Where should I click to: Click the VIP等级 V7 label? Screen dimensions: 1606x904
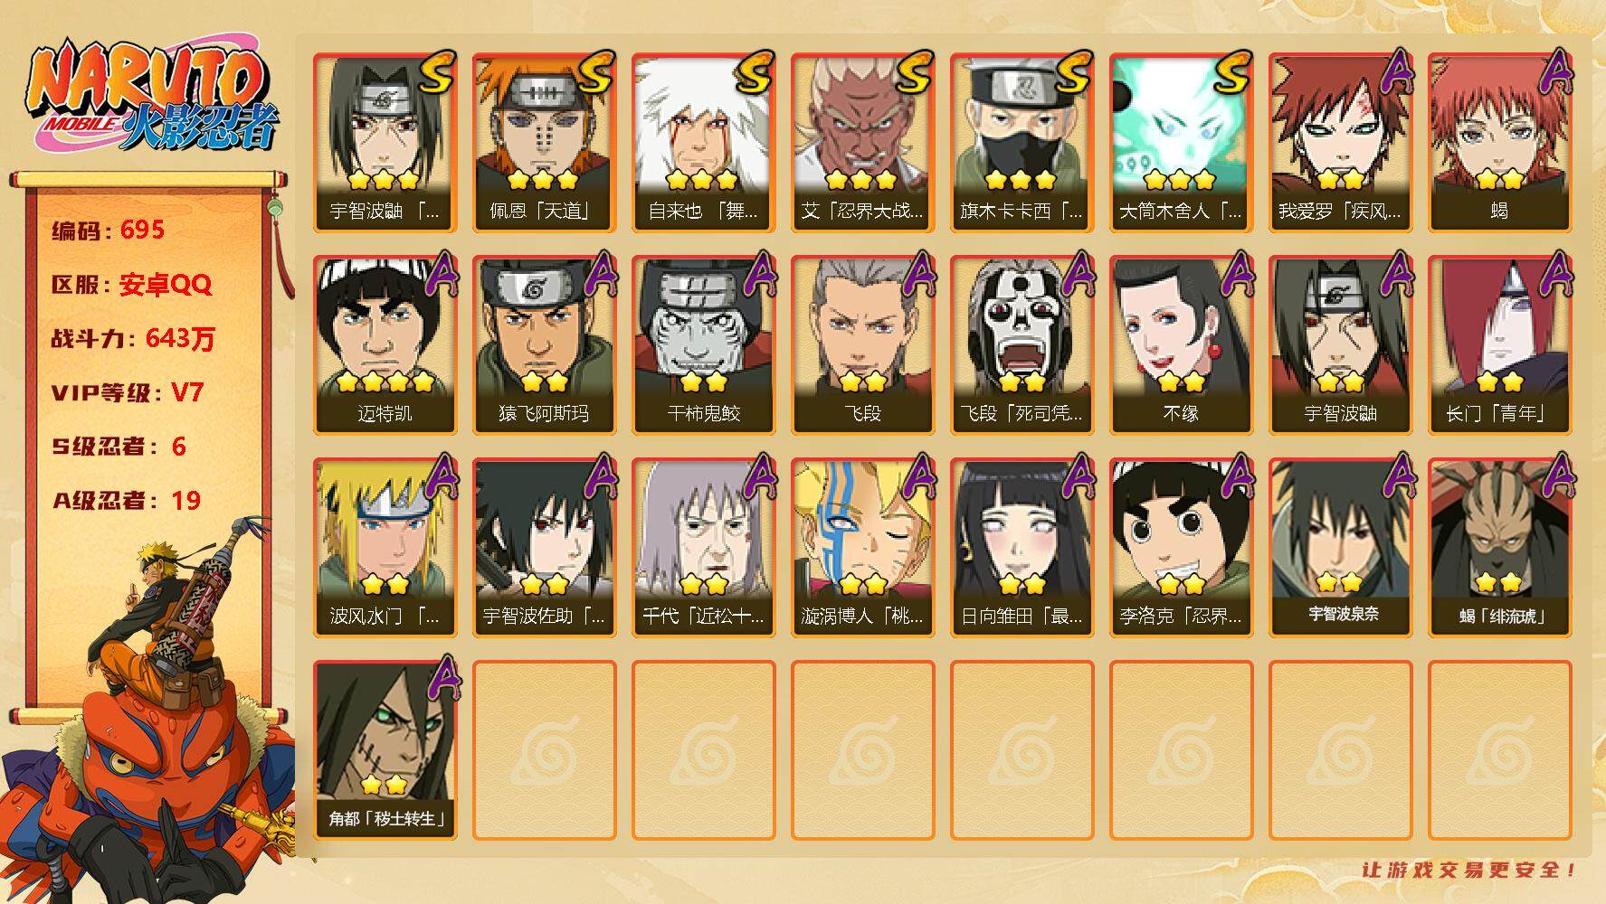pos(128,393)
